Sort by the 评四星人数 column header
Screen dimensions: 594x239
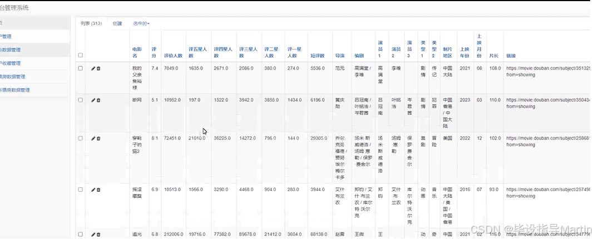coord(223,52)
